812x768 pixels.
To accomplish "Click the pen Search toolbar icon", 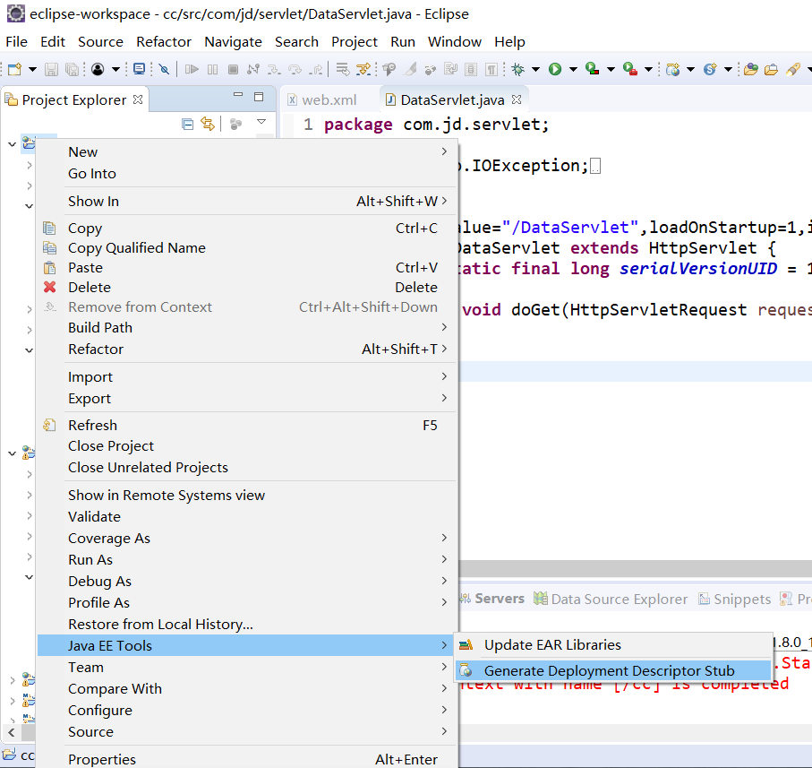I will tap(793, 69).
